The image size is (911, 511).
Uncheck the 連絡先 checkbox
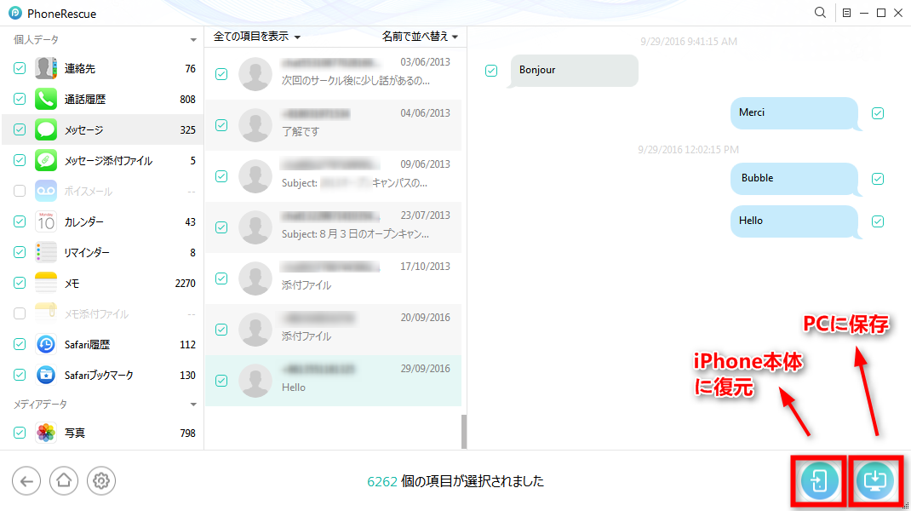tap(20, 69)
